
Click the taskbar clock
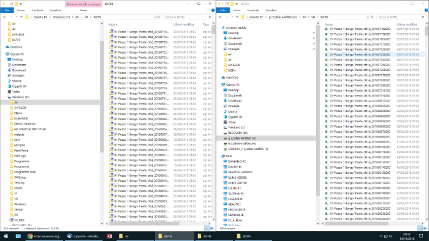407,236
